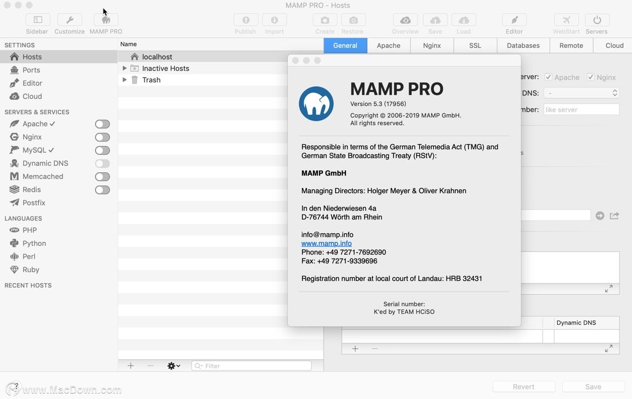Viewport: 632px width, 399px height.
Task: Click the Dynamic DNS column header
Action: 586,323
